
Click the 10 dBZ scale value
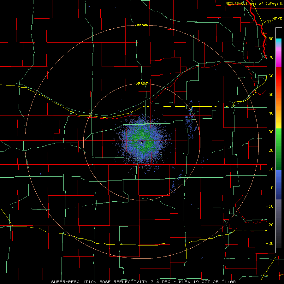(x=271, y=169)
